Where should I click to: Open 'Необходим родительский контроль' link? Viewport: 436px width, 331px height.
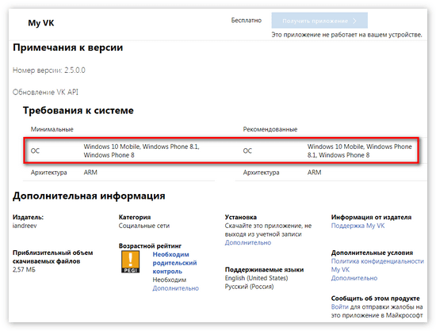(x=174, y=263)
